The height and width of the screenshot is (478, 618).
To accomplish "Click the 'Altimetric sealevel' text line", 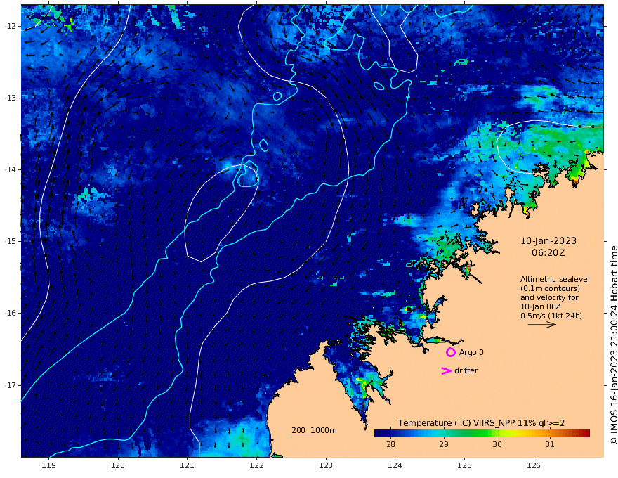I will pos(555,279).
